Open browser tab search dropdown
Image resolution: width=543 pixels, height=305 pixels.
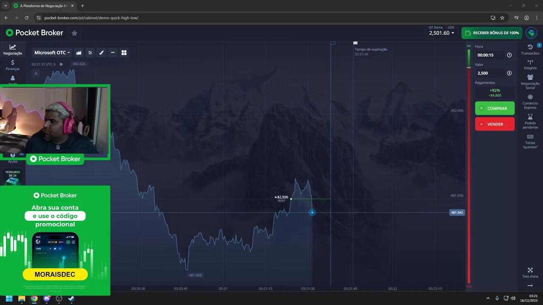pos(5,6)
